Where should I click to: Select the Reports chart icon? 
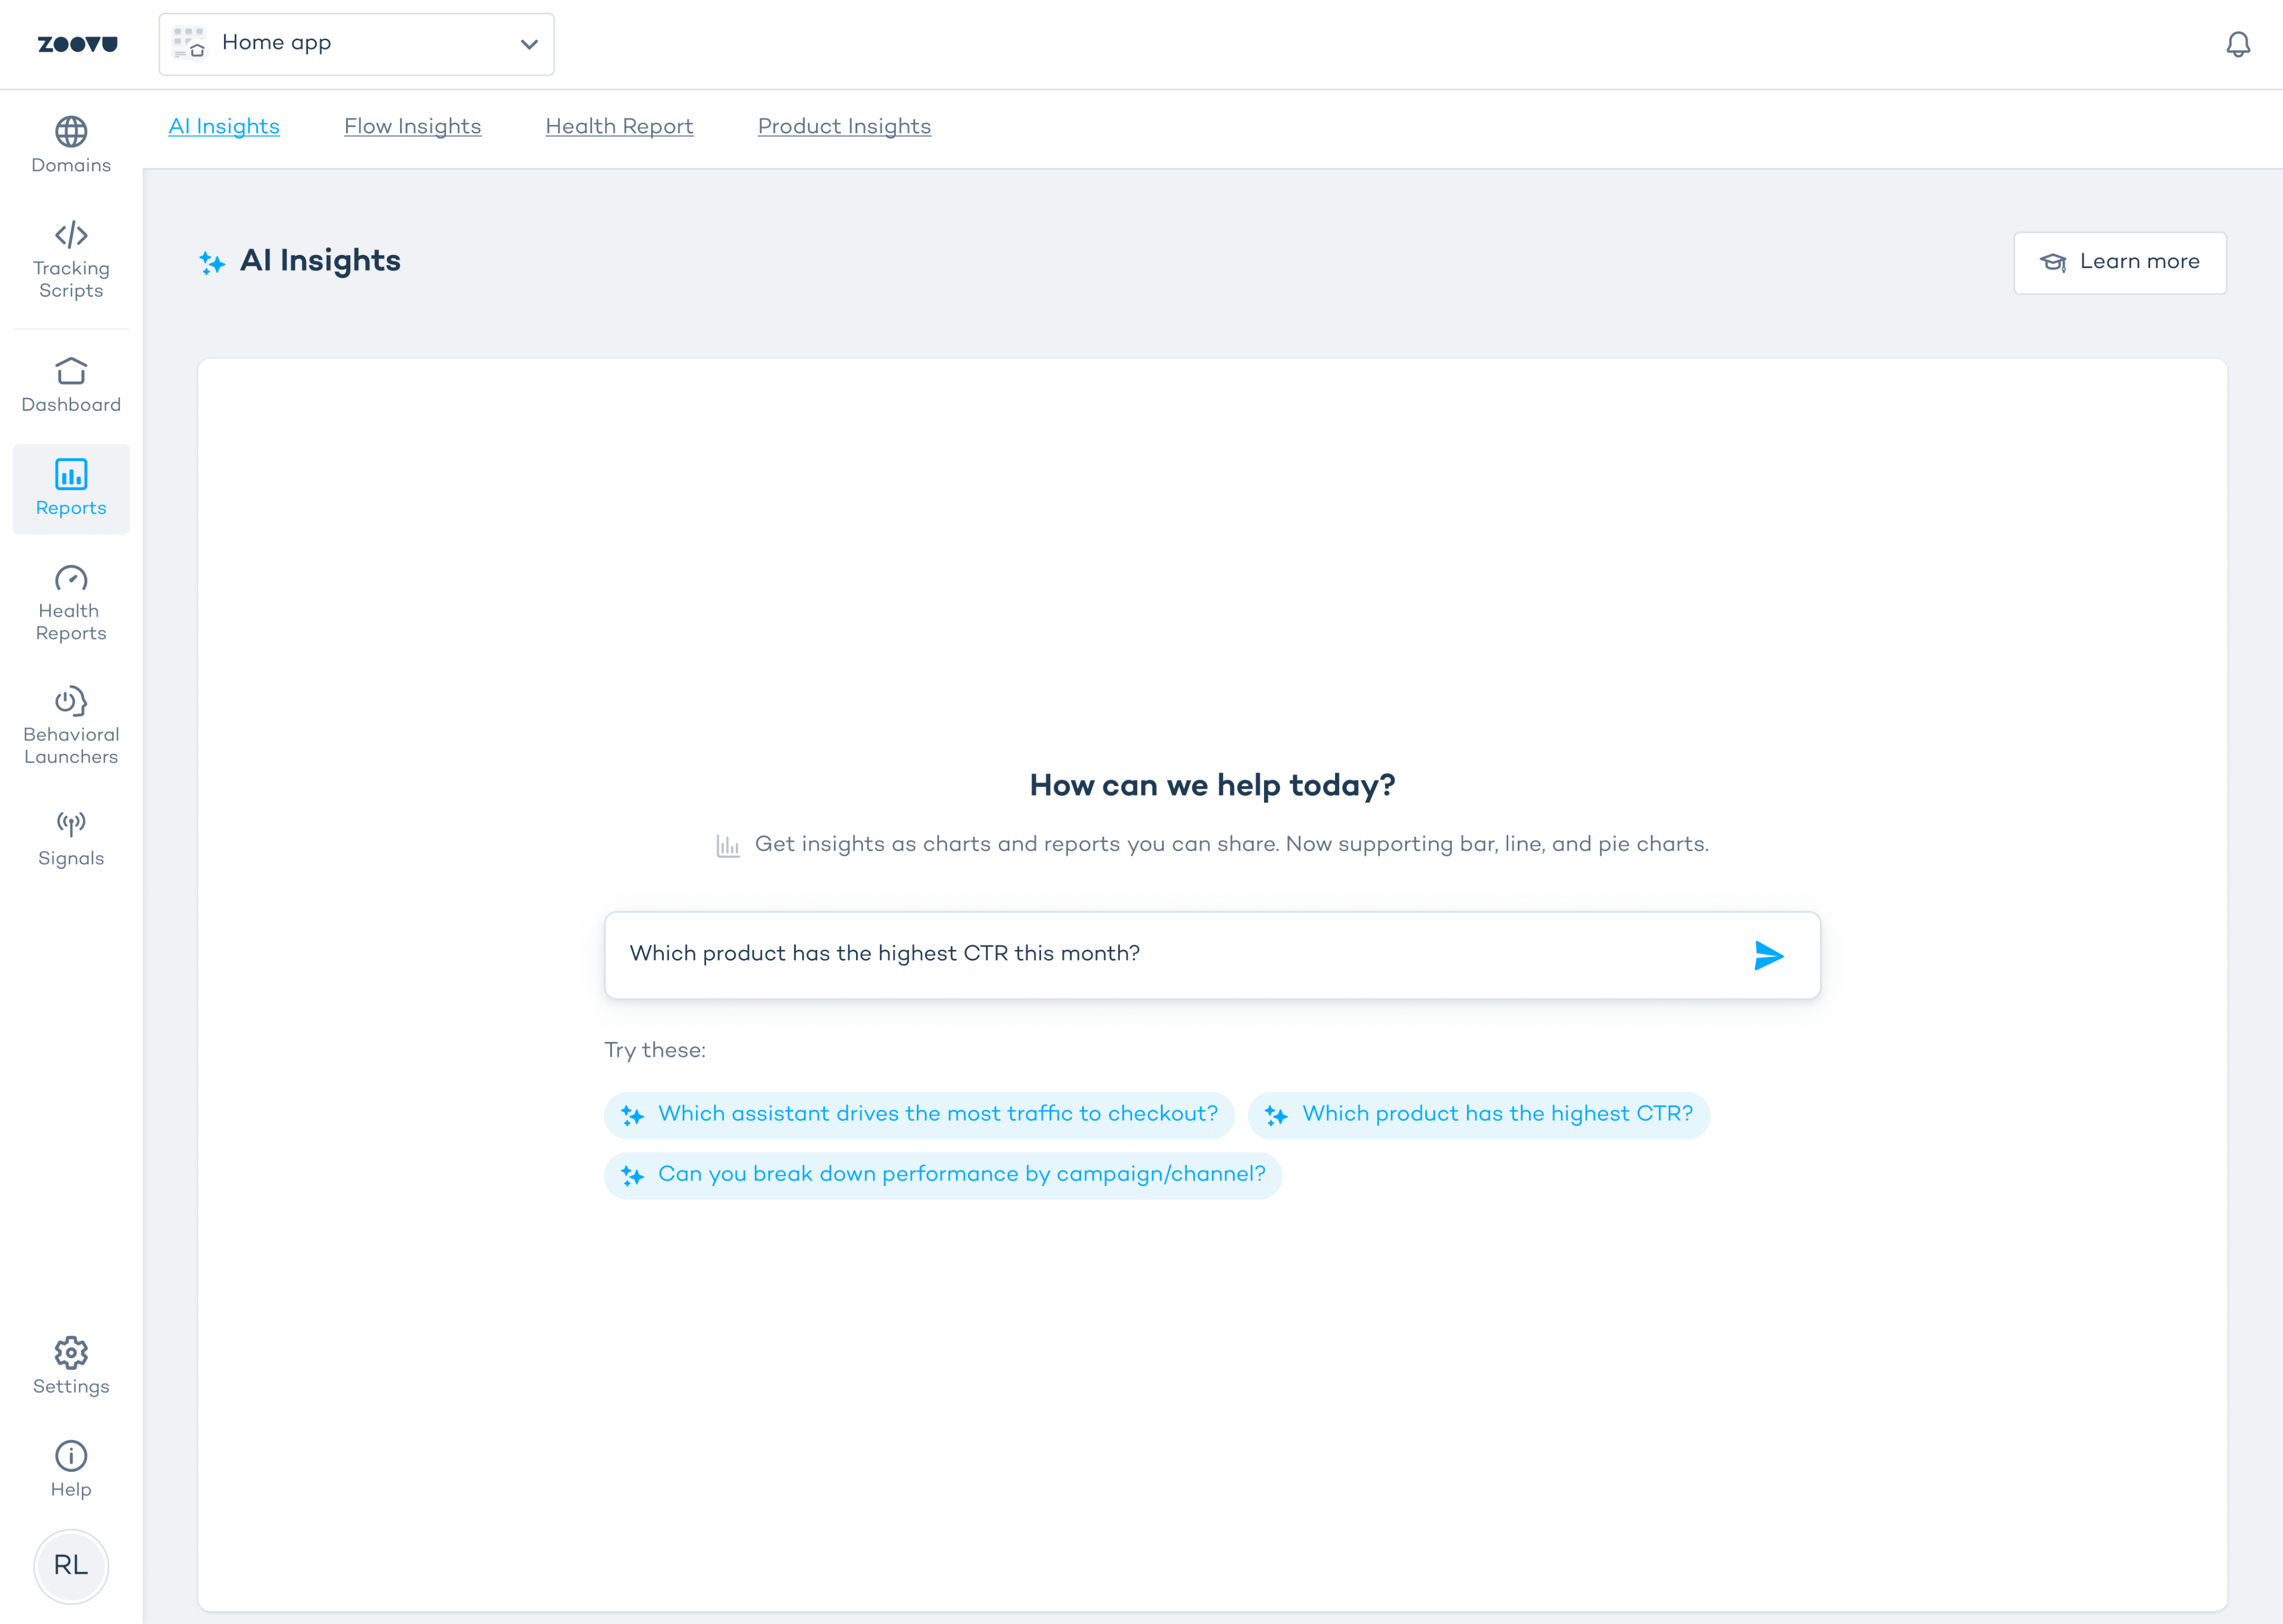tap(71, 474)
